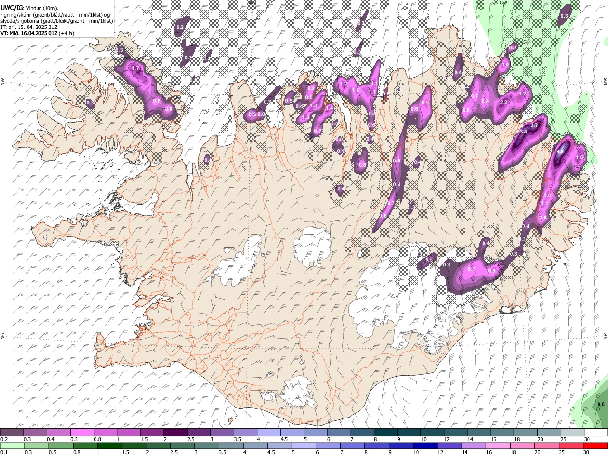Click the lower legend swatch labeled 1.5
The width and height of the screenshot is (608, 456).
coord(134,446)
